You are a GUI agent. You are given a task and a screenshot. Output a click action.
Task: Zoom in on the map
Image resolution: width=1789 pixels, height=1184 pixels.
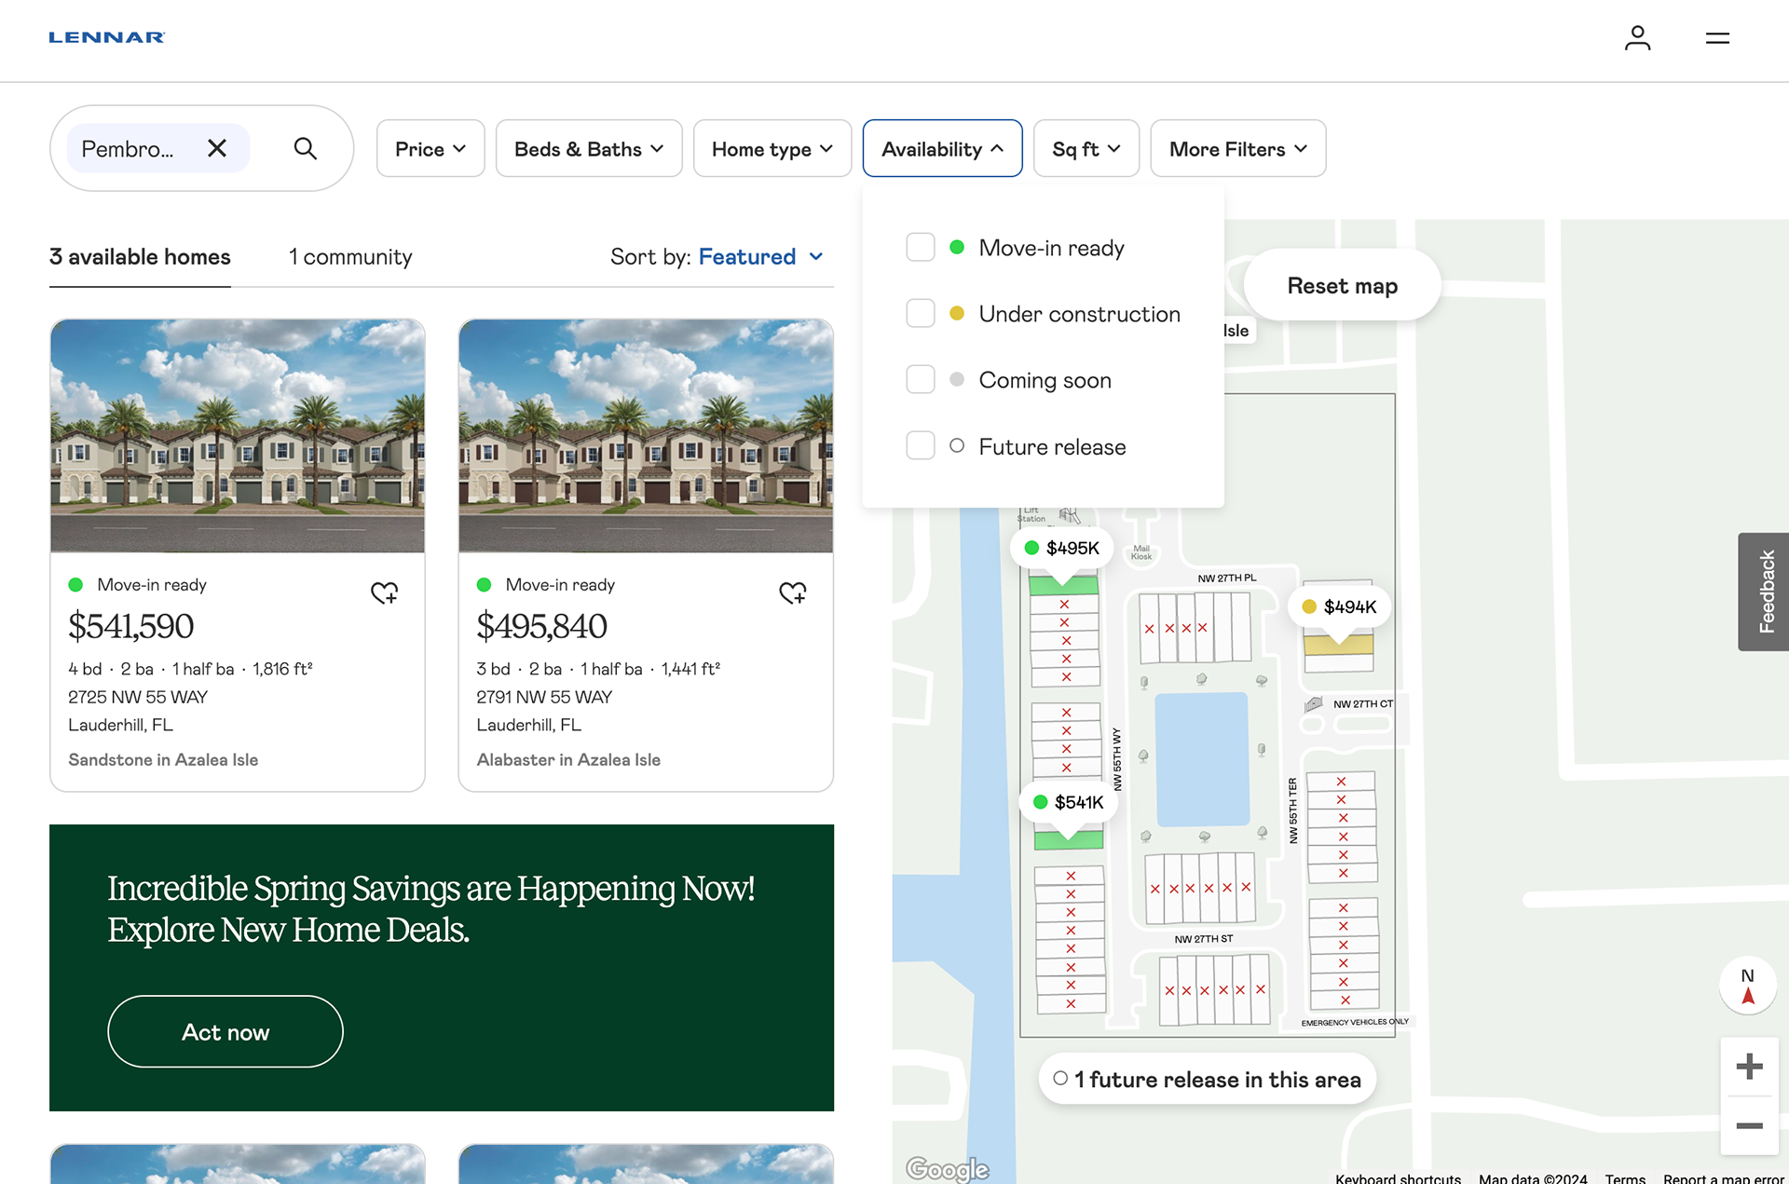(x=1749, y=1067)
